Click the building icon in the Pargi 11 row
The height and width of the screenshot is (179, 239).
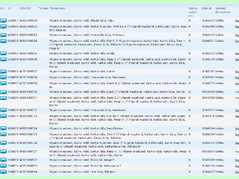3,151
